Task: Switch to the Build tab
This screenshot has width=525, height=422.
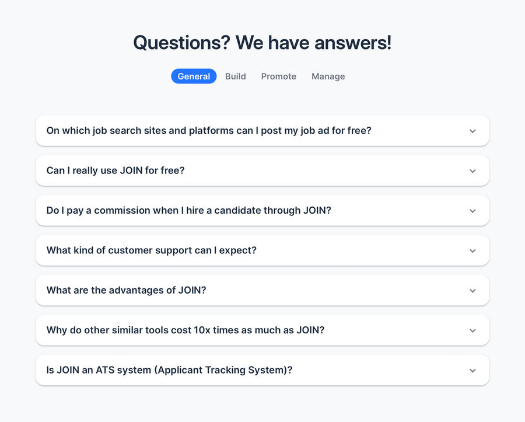Action: coord(235,76)
